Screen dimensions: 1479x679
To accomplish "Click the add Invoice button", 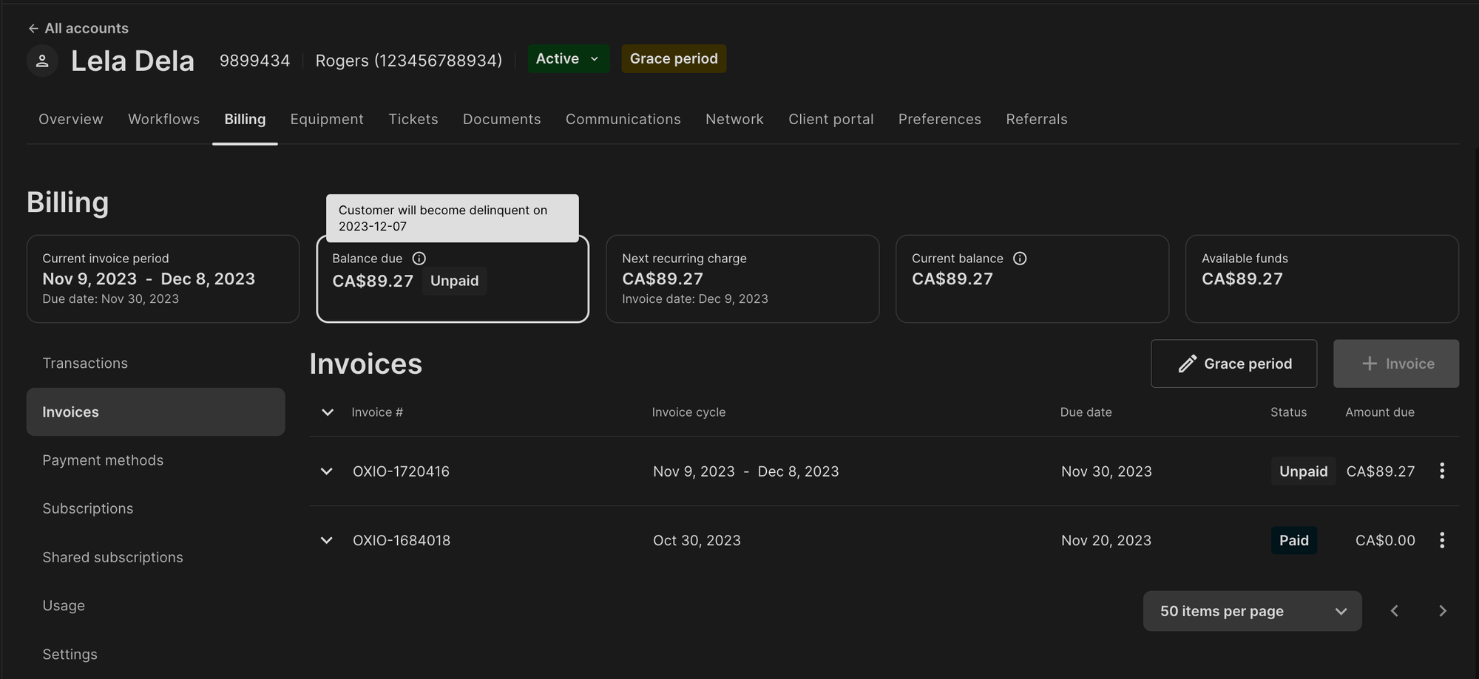I will pyautogui.click(x=1395, y=364).
